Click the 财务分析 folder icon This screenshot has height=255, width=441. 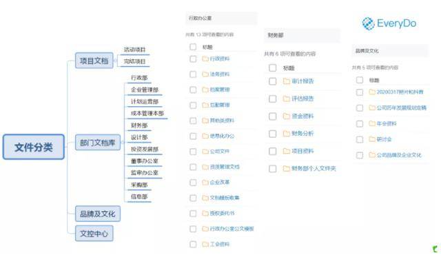coord(287,134)
